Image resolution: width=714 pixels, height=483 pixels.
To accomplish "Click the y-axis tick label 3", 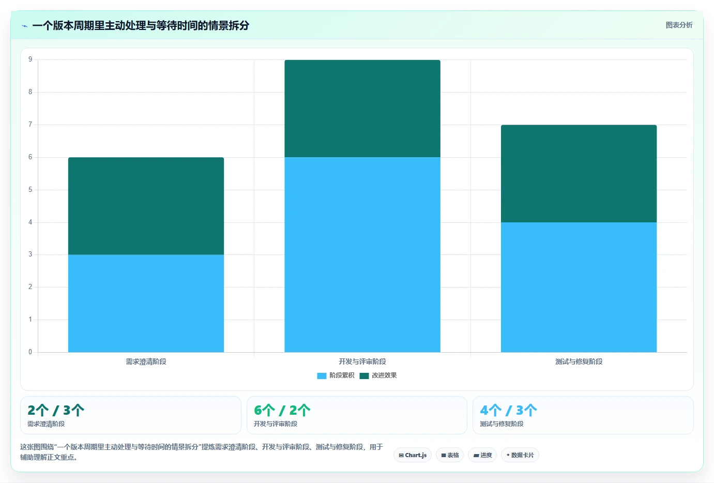I will click(x=30, y=254).
